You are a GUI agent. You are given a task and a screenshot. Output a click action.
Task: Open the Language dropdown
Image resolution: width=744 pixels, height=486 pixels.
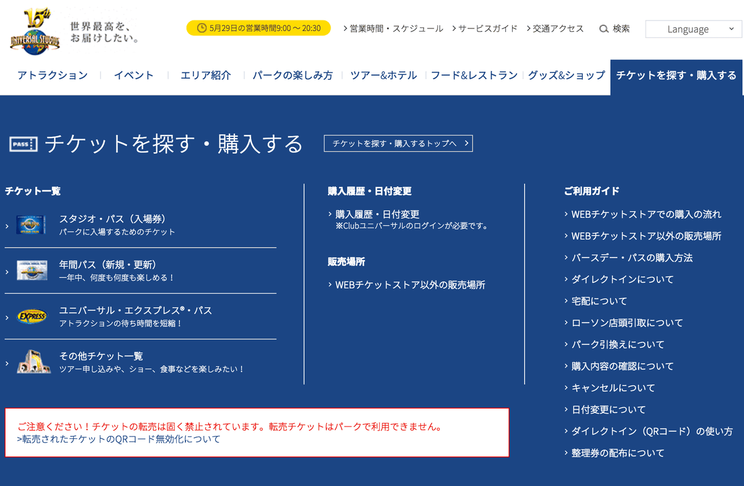coord(693,29)
